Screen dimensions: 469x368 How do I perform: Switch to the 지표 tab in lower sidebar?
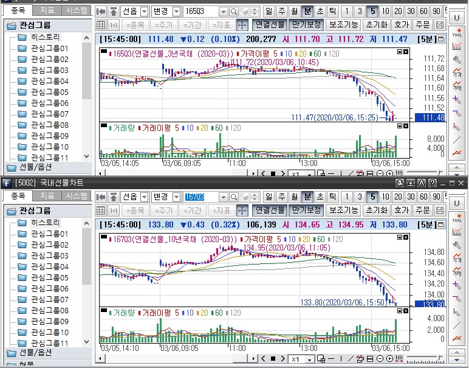47,196
